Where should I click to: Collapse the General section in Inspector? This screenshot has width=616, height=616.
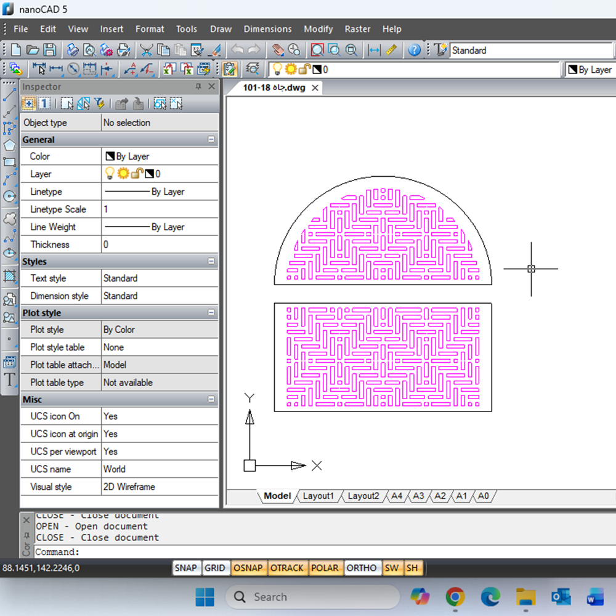click(x=211, y=140)
